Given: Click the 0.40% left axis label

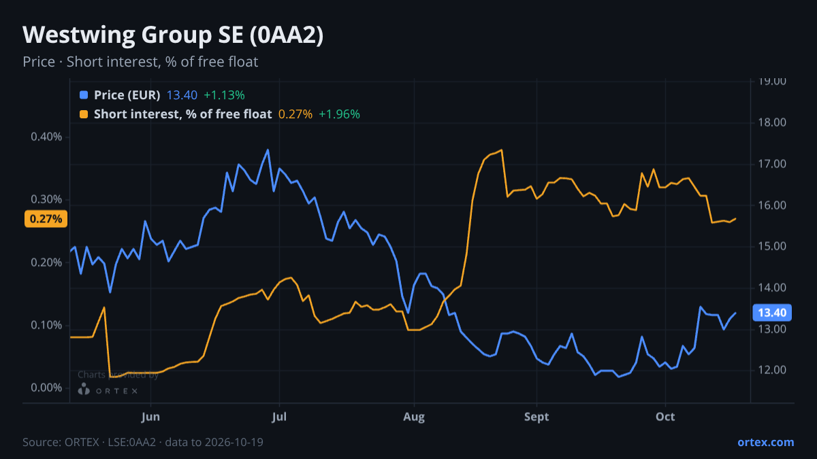Looking at the screenshot, I should (x=46, y=137).
